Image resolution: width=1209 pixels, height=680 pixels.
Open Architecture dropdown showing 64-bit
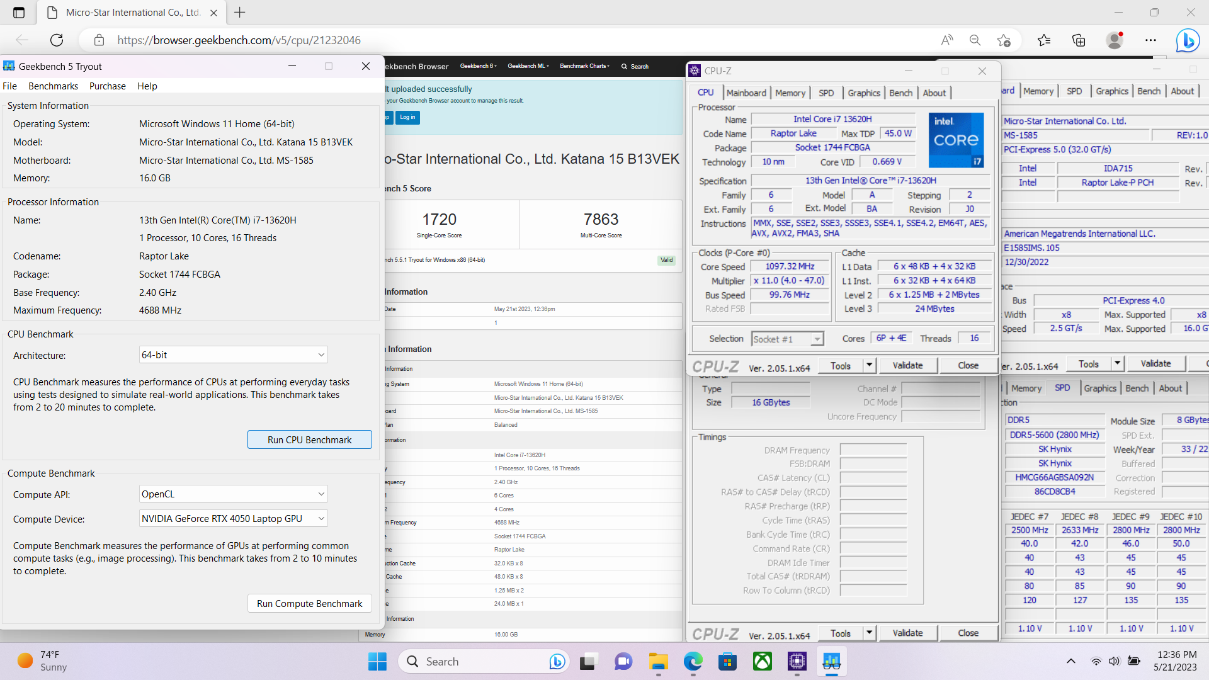pos(233,355)
